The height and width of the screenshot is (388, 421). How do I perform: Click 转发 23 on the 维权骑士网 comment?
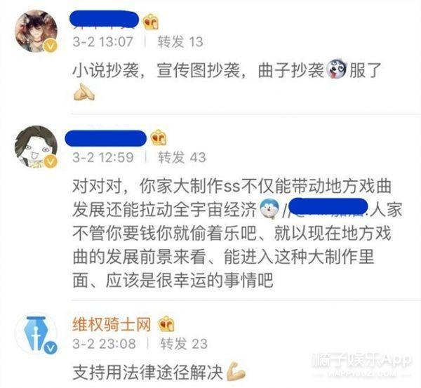tap(184, 344)
